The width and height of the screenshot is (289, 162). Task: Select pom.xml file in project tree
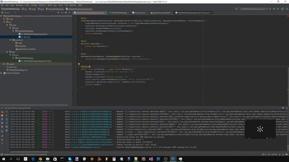click(x=13, y=67)
